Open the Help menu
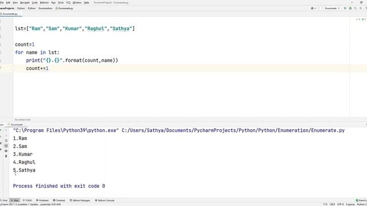The image size is (367, 206). (87, 2)
